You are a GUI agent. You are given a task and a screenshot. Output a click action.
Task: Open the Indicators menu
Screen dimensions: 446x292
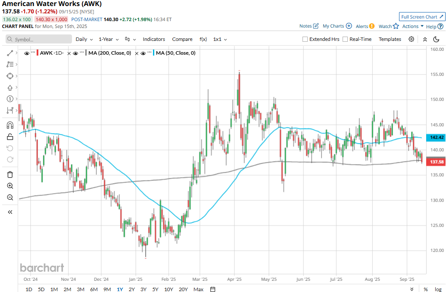click(x=154, y=39)
